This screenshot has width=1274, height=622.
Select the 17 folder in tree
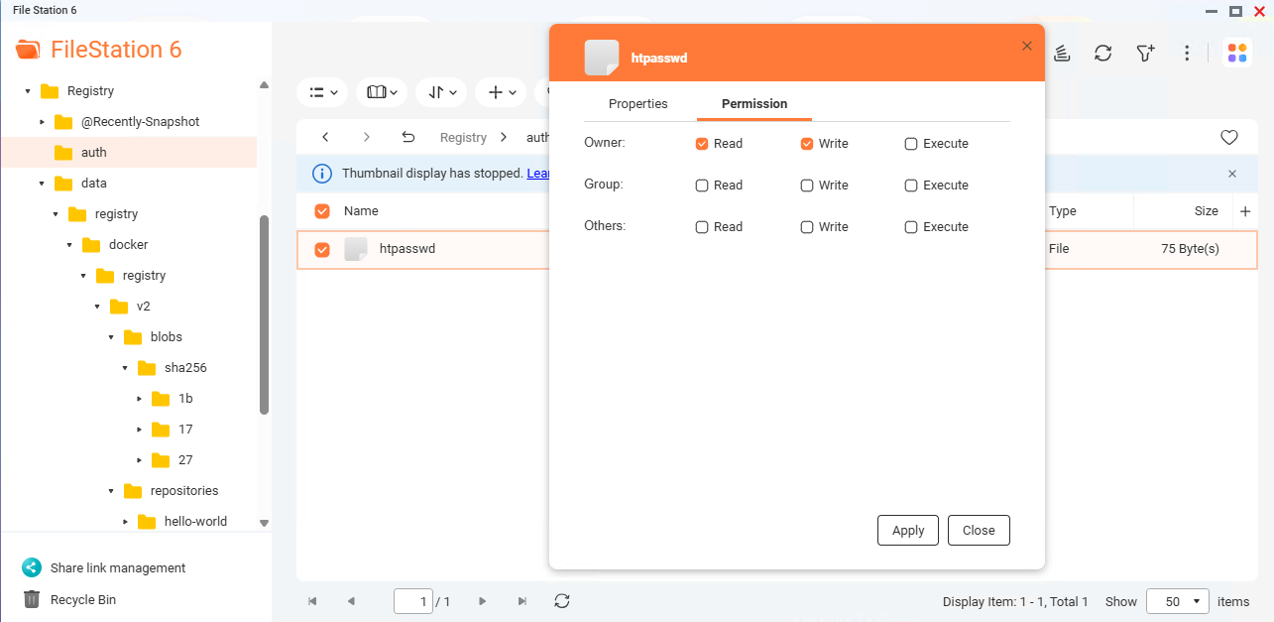click(x=185, y=430)
